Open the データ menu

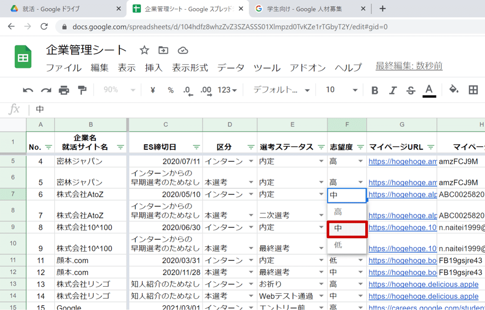[231, 68]
